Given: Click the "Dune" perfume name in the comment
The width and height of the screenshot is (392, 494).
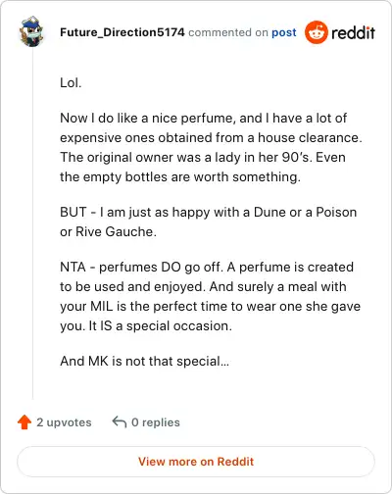Looking at the screenshot, I should pyautogui.click(x=269, y=212).
